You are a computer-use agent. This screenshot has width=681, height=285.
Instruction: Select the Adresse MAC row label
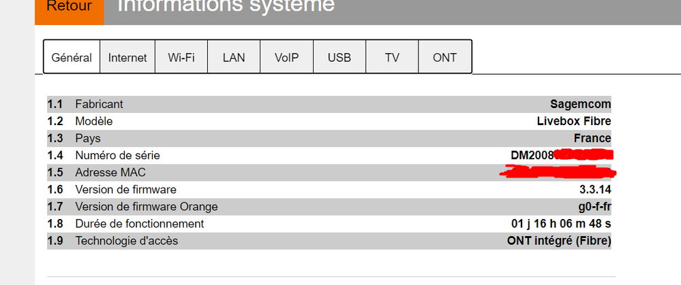point(110,172)
